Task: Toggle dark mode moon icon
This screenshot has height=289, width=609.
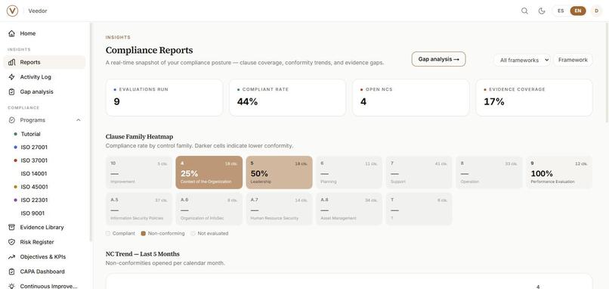Action: click(x=542, y=11)
